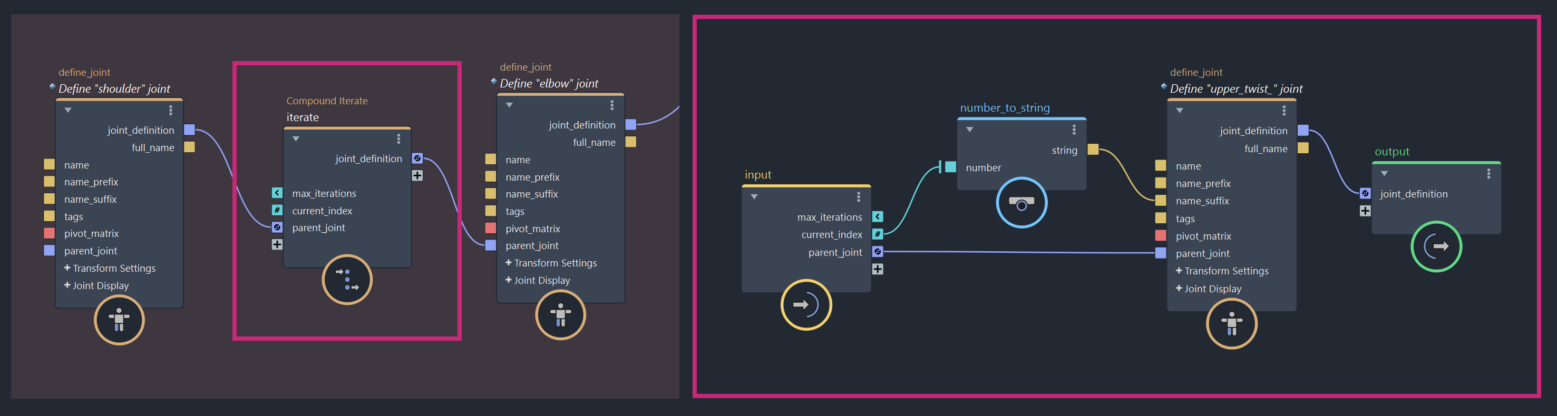Click the iterate node's compound icon
This screenshot has height=416, width=1557.
tap(347, 280)
